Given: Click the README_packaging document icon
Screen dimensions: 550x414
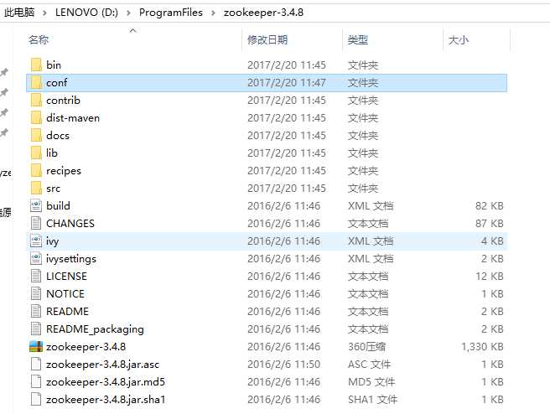Looking at the screenshot, I should coord(36,329).
